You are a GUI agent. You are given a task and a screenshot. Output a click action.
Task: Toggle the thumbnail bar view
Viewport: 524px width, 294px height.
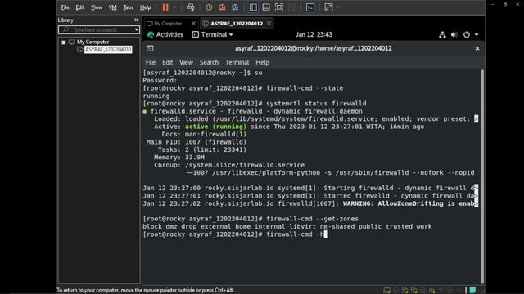(x=266, y=7)
